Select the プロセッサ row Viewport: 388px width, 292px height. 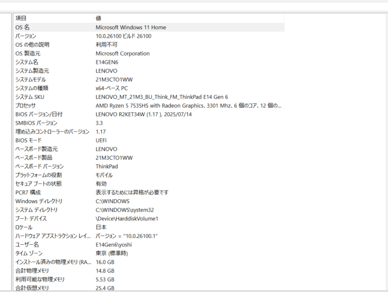click(x=25, y=105)
